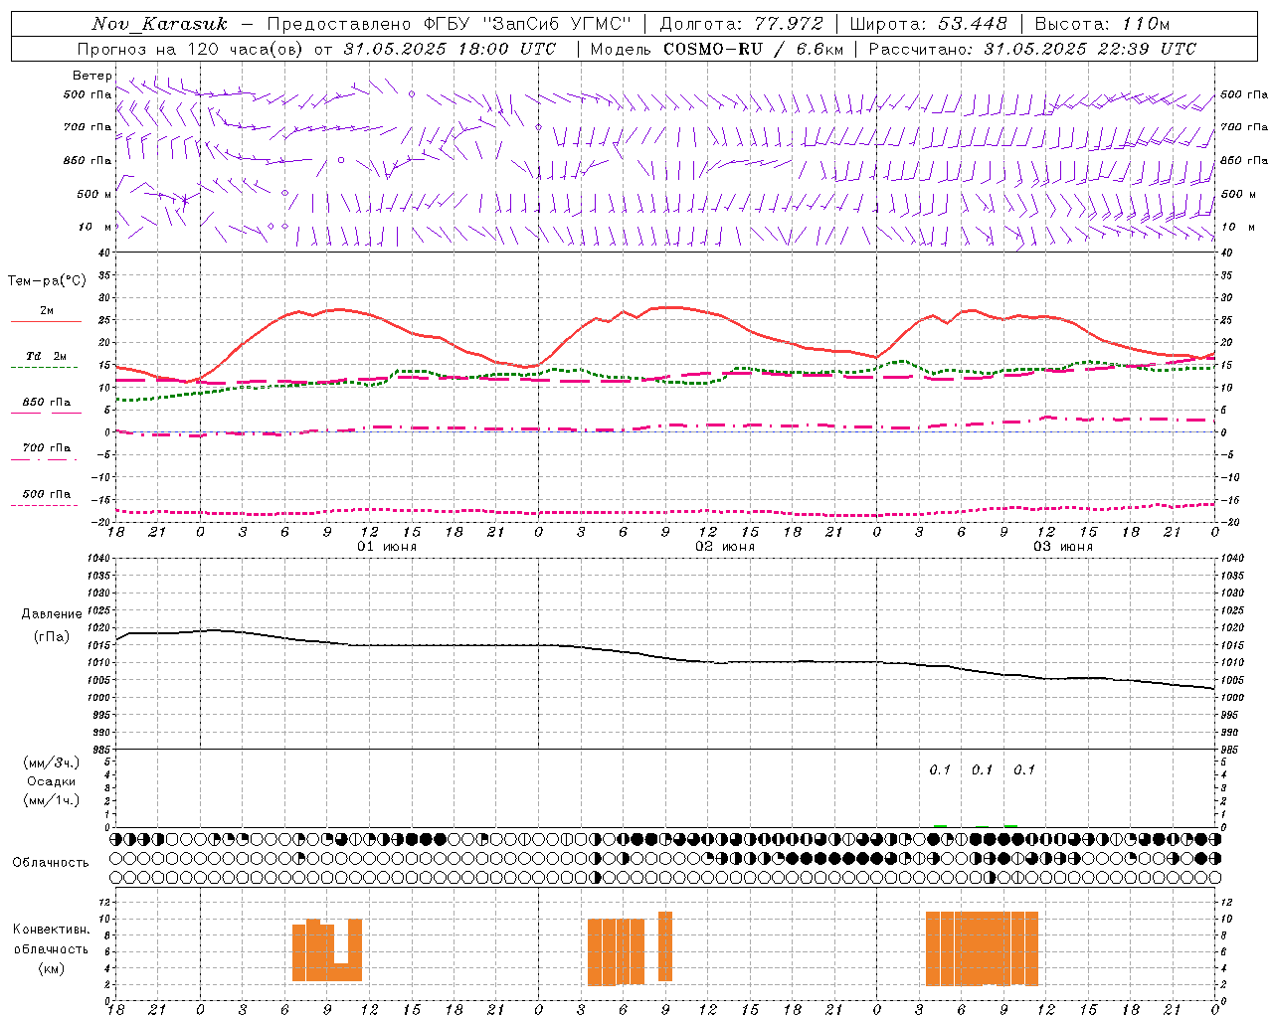Click the solid red line sample under 2м

pyautogui.click(x=46, y=322)
